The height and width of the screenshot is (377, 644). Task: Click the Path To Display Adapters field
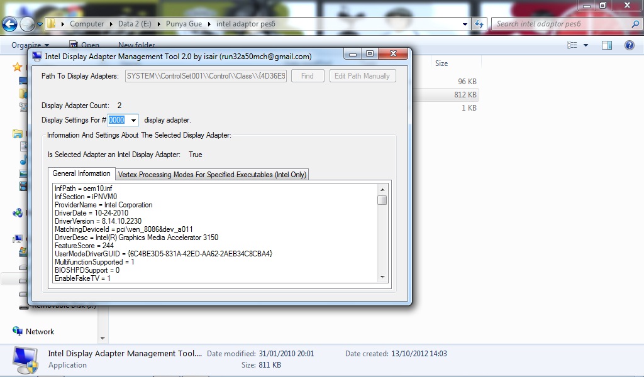(206, 76)
